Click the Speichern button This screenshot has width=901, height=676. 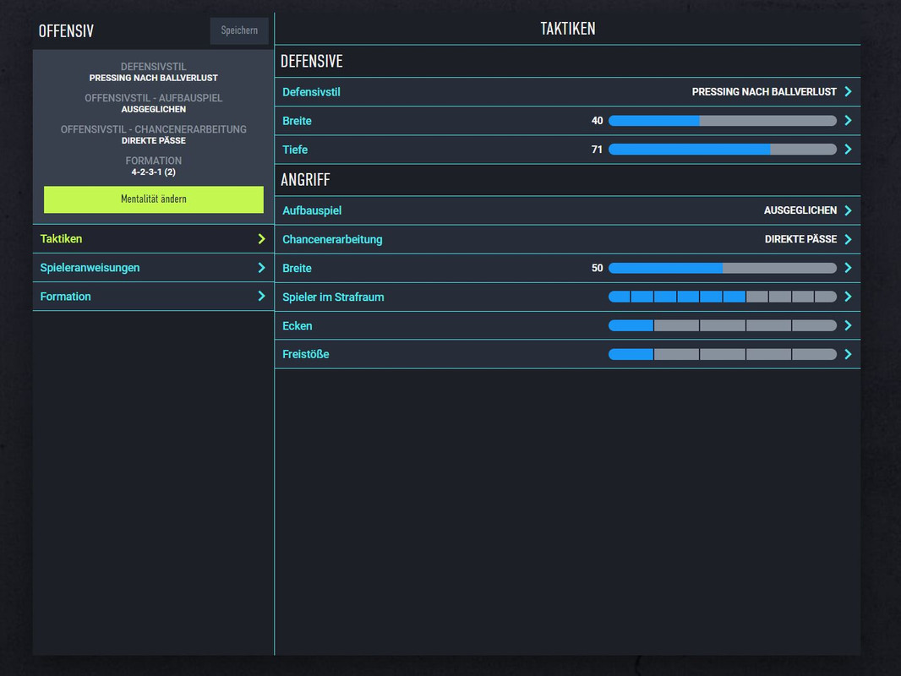click(239, 30)
